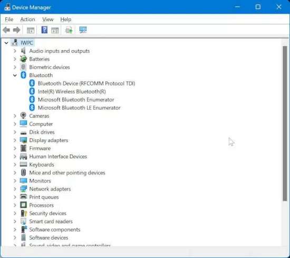Collapse the Bluetooth category chevron
290x258 pixels.
(15, 75)
